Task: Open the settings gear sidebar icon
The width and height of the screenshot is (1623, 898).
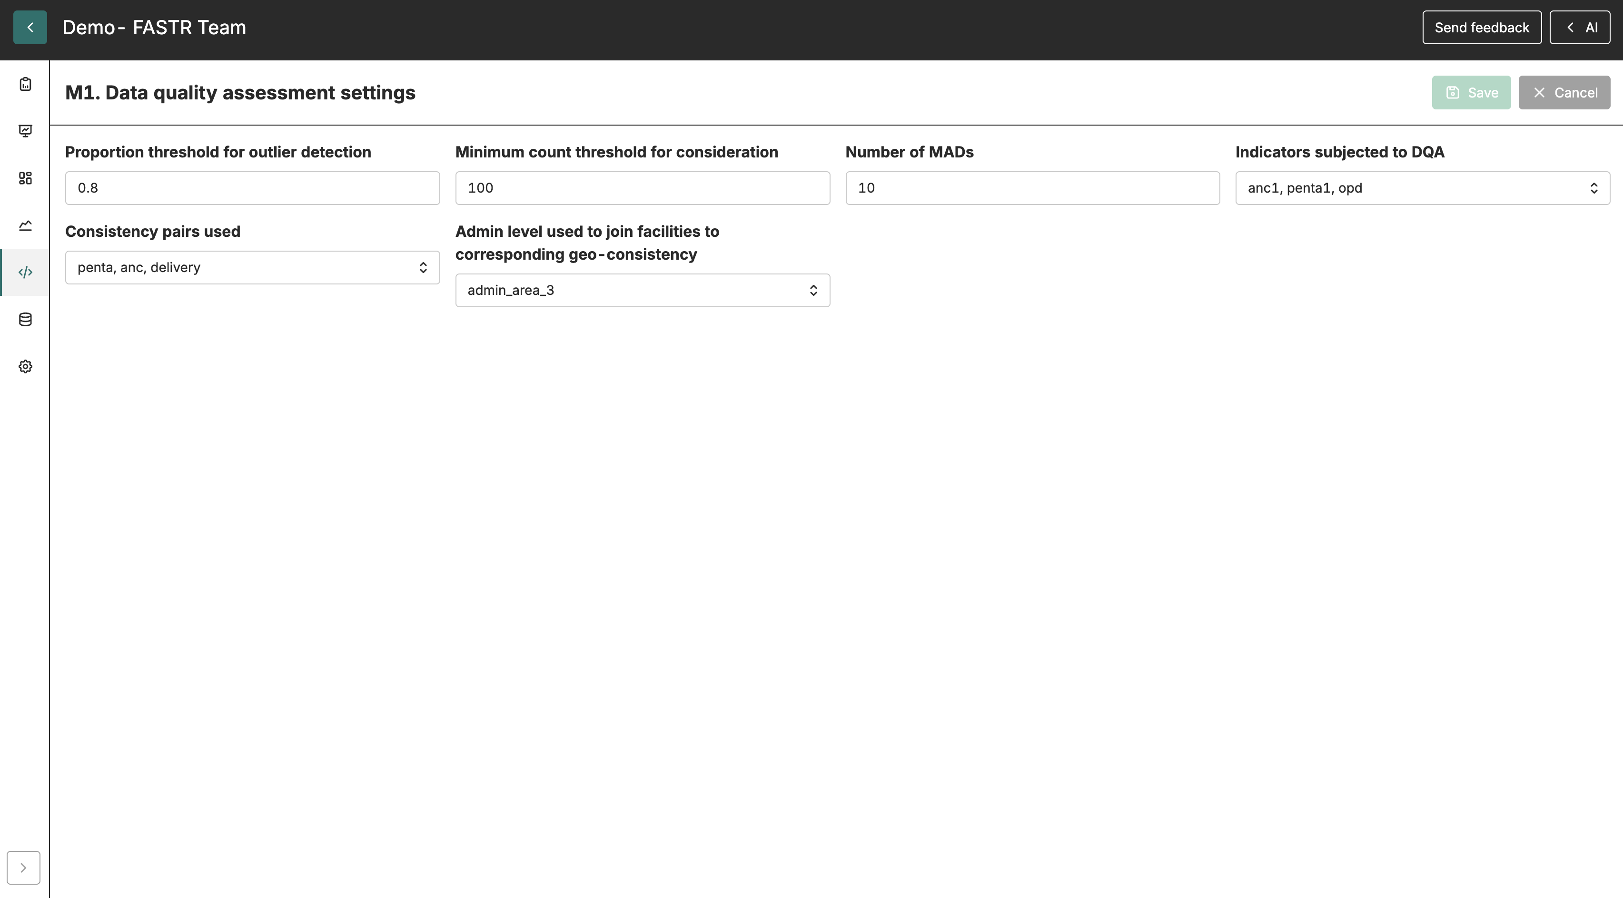Action: coord(25,367)
